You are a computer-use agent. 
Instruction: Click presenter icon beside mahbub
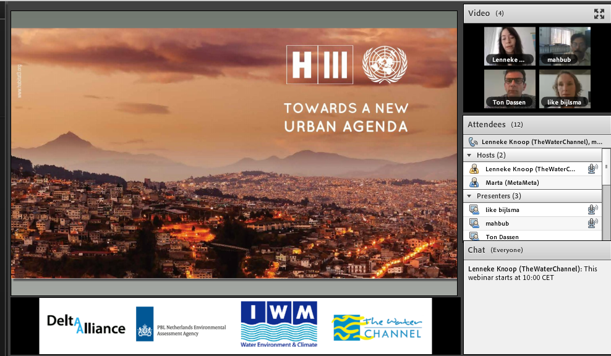tap(474, 223)
